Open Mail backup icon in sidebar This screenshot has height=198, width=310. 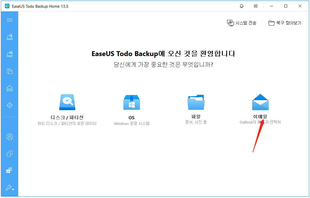pos(9,88)
